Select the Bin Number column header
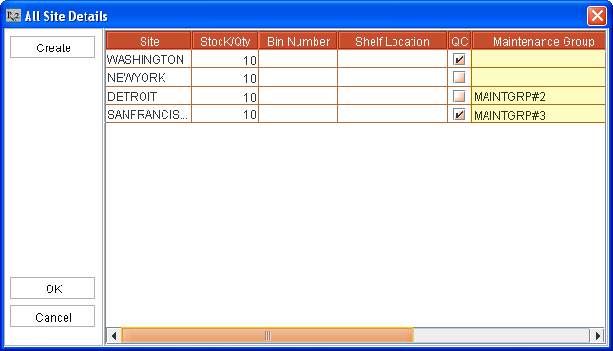This screenshot has width=613, height=351. click(x=298, y=41)
